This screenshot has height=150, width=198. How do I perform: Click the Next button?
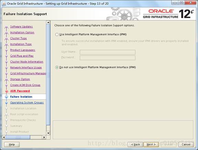tap(151, 144)
